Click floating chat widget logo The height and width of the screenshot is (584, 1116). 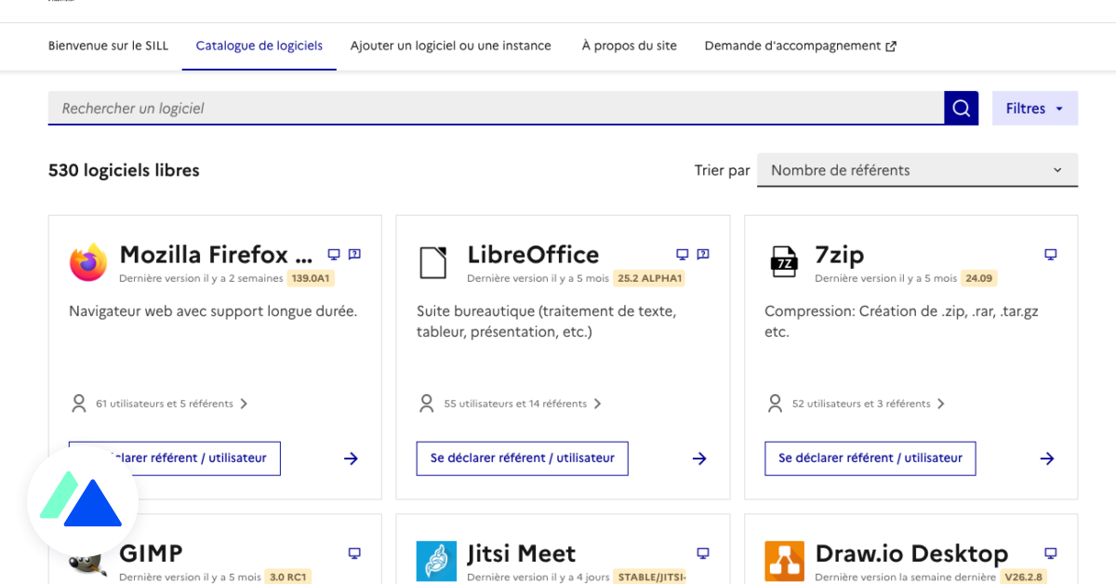pos(83,502)
